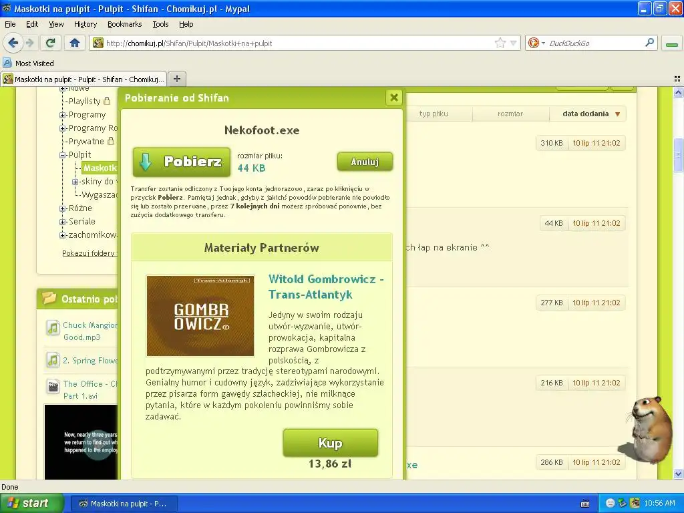The height and width of the screenshot is (513, 684).
Task: Select the Maskotki na pulpit browser tab
Action: (83, 79)
